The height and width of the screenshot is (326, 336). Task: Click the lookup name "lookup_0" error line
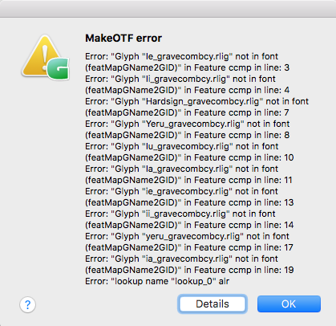click(157, 281)
